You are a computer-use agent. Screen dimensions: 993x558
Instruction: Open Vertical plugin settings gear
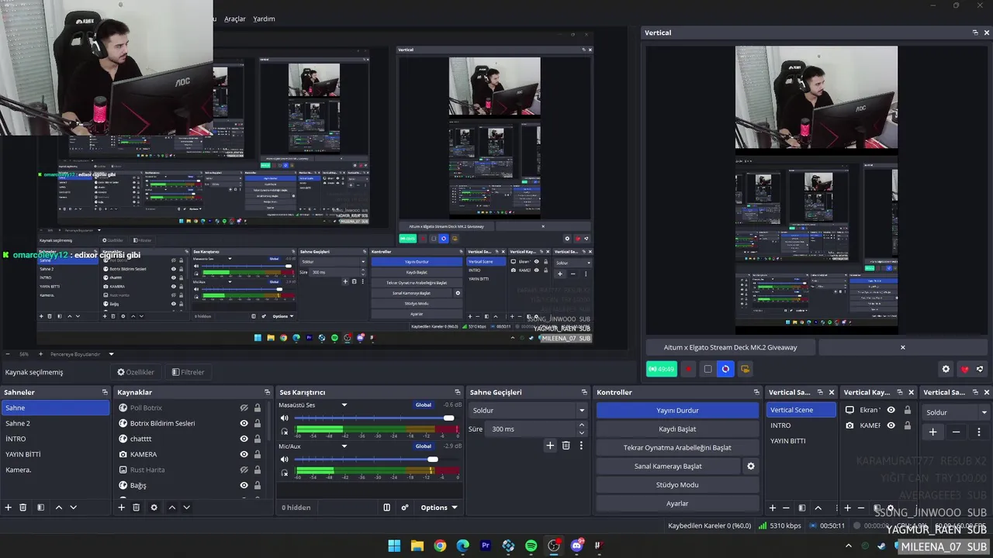tap(946, 369)
